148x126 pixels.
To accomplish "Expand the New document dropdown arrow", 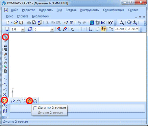I will [x=12, y=23].
